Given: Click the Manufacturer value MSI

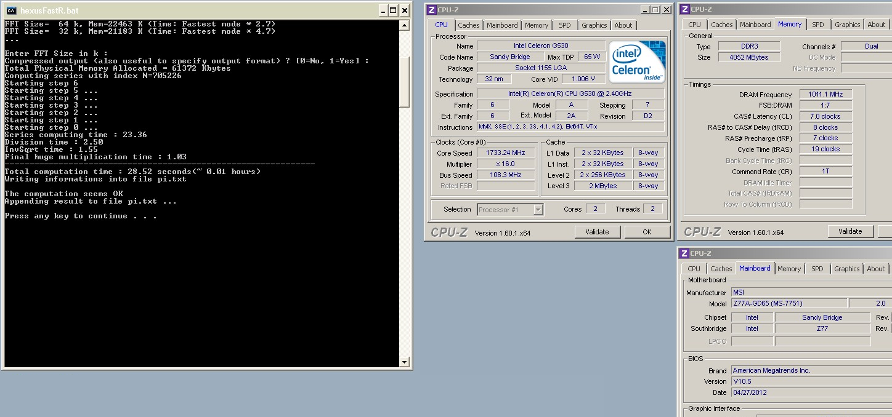Looking at the screenshot, I should point(811,292).
